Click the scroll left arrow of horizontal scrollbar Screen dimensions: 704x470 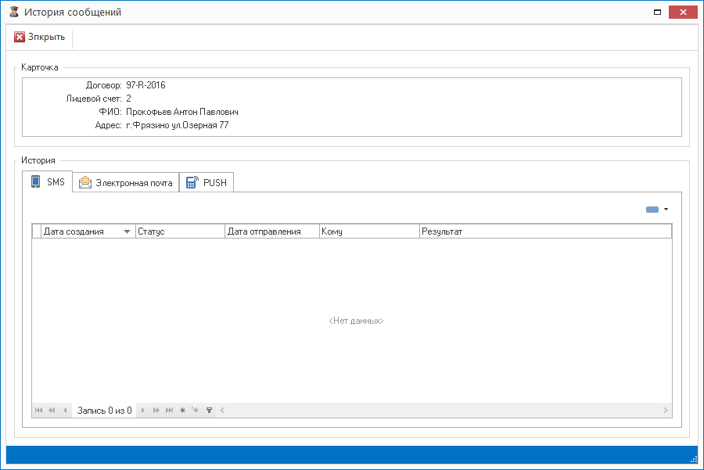[222, 411]
